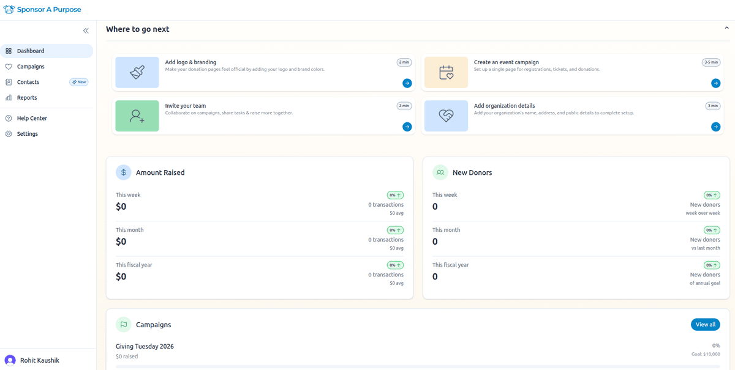Click the View all campaigns button
The width and height of the screenshot is (735, 370).
click(706, 324)
